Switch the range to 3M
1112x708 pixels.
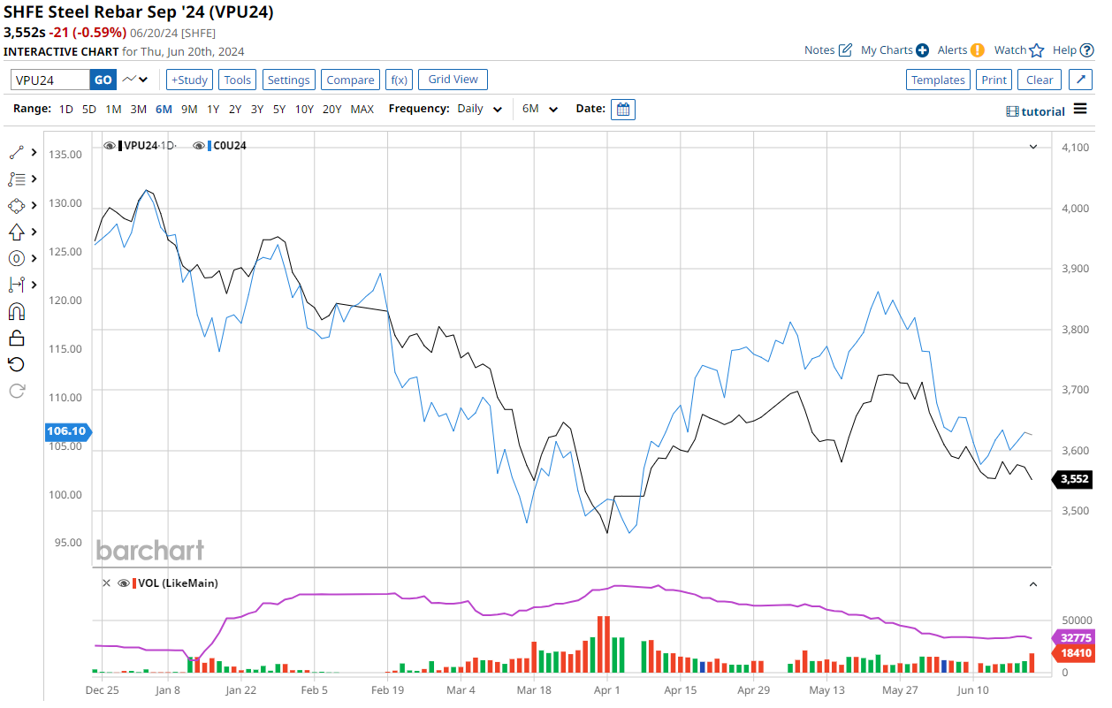139,110
